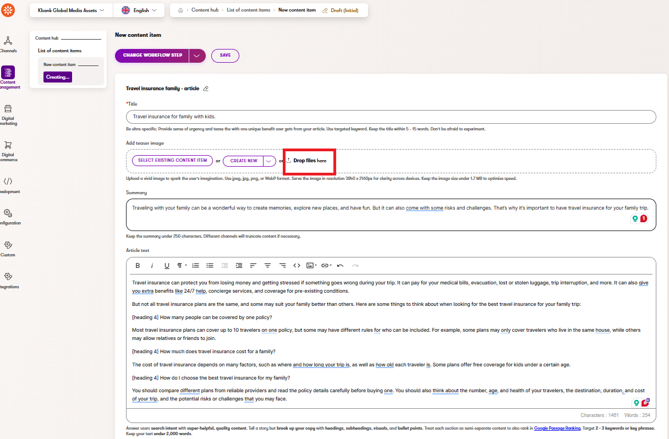Click the pencil icon to rename the article
Image resolution: width=669 pixels, height=439 pixels.
206,88
